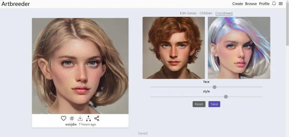The image size is (289, 137).
Task: Open the main blonde portrait image
Action: 80,66
